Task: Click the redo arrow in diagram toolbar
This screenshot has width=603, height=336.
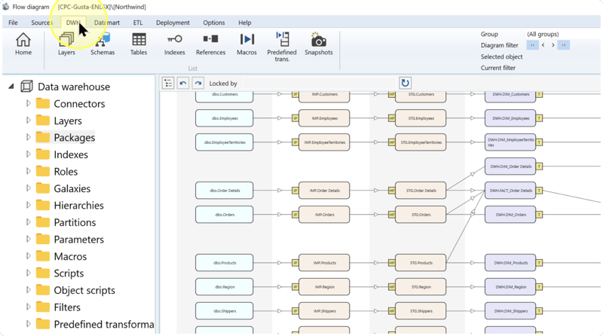Action: [197, 83]
